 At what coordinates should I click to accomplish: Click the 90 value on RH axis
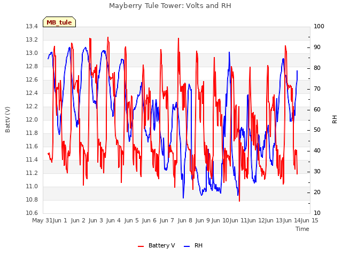317,47
